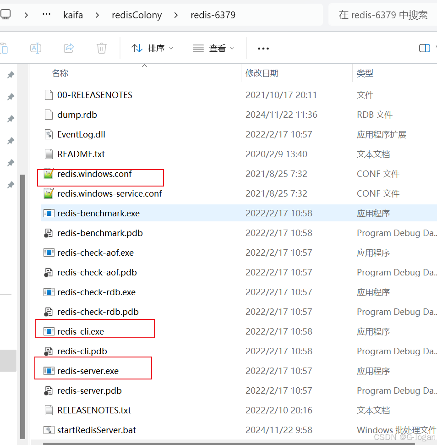Click the paste clipboard icon
The width and height of the screenshot is (437, 445).
(x=4, y=48)
